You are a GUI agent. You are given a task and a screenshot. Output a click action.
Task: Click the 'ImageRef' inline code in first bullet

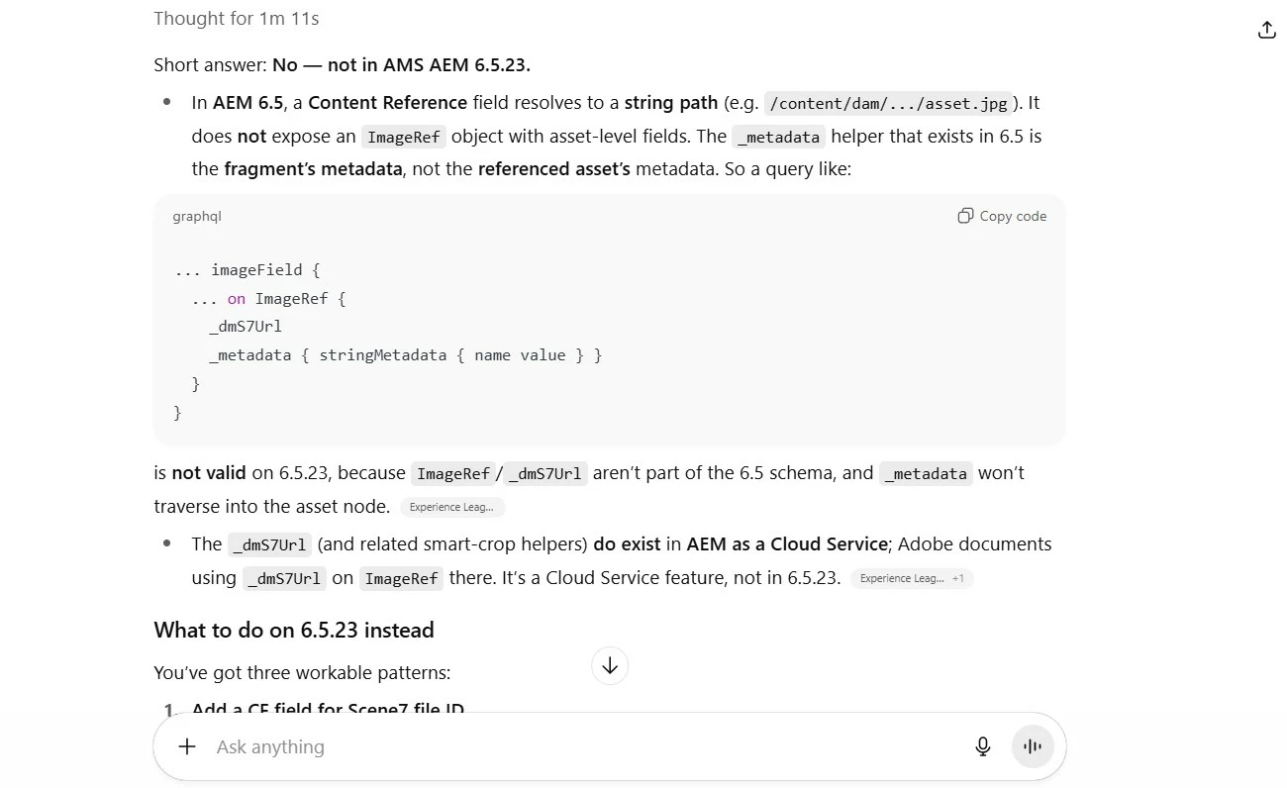404,138
